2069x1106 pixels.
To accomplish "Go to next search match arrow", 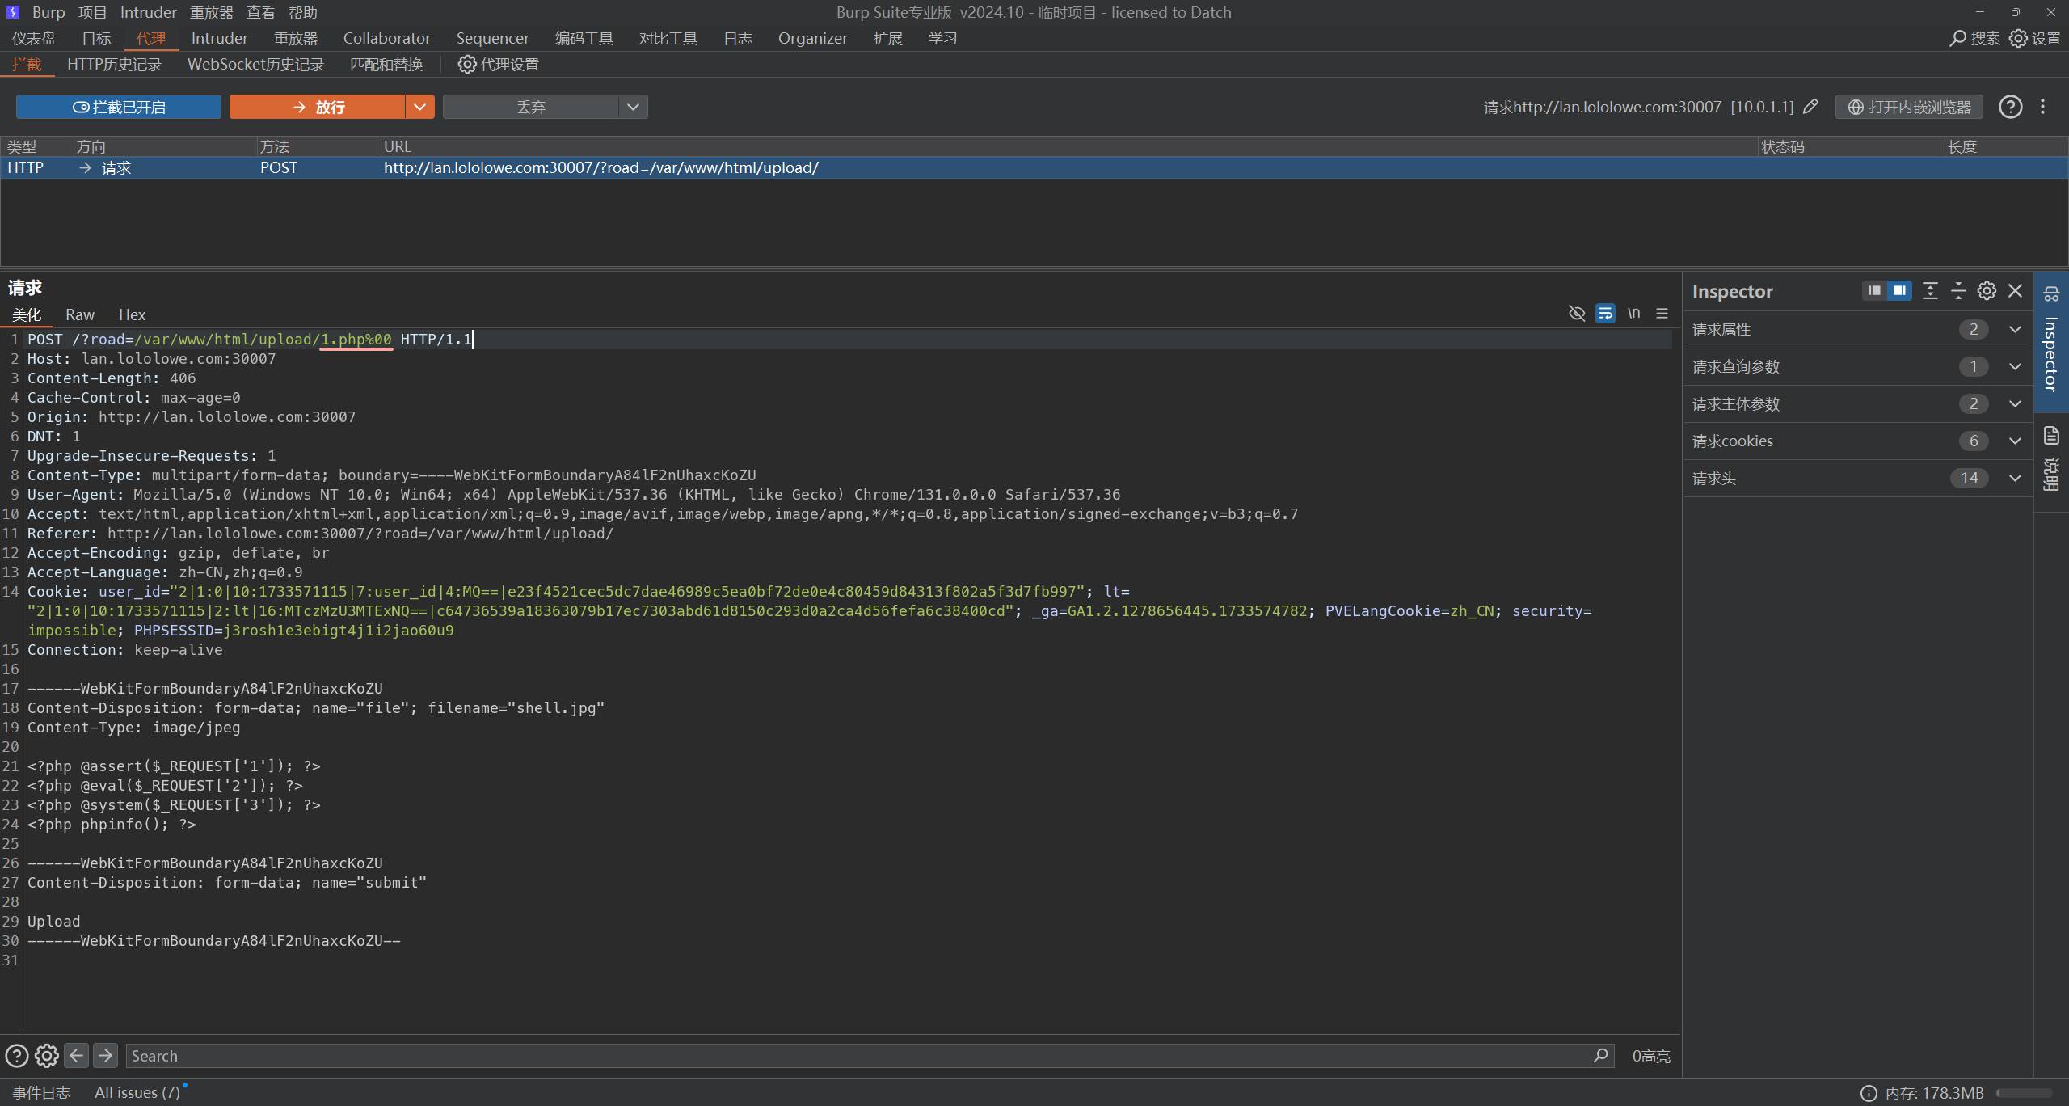I will [105, 1055].
